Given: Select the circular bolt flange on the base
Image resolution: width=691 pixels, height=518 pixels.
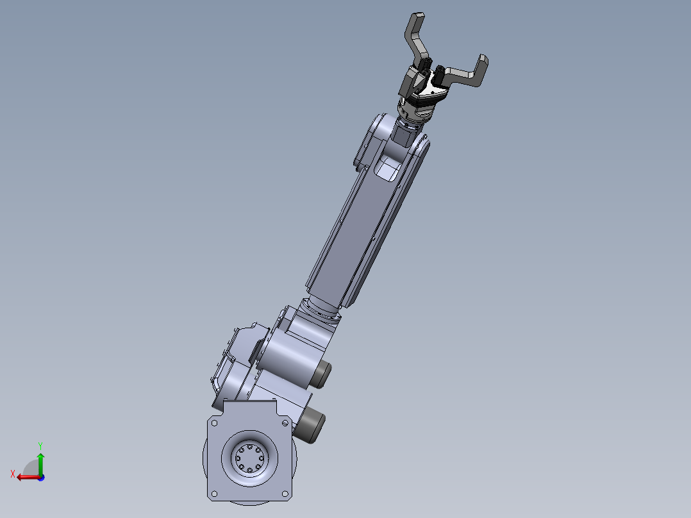Looking at the screenshot, I should (x=249, y=459).
